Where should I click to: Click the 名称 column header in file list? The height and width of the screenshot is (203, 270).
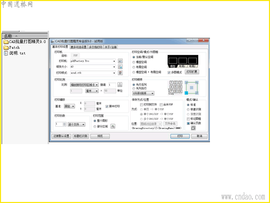(25, 36)
